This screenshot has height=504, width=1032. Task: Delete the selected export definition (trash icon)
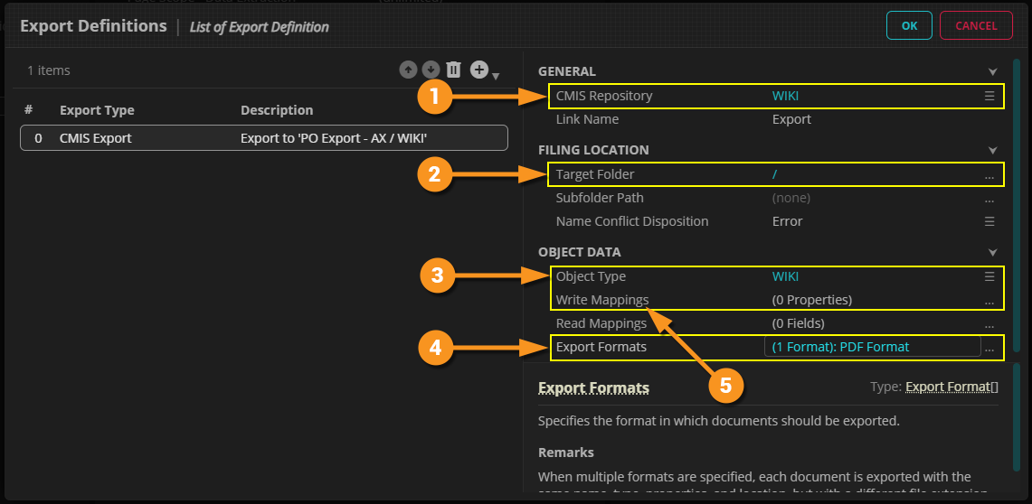click(454, 70)
